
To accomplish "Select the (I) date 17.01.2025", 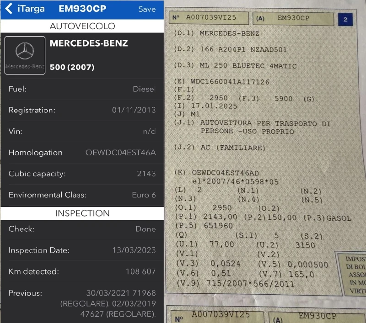I will tap(214, 106).
